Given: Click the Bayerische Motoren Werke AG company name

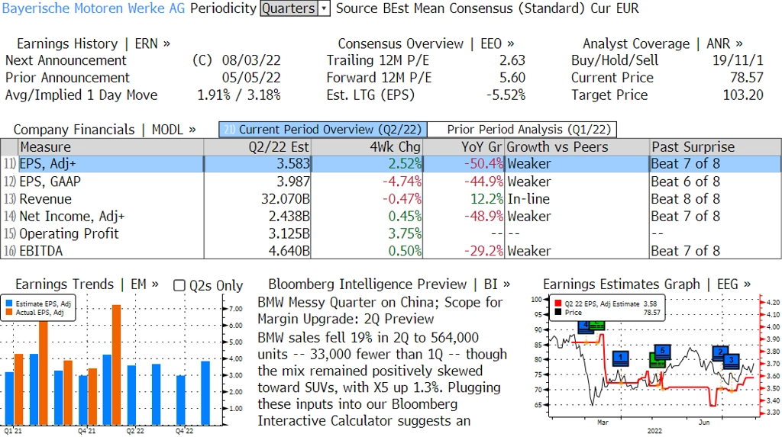Looking at the screenshot, I should 93,8.
